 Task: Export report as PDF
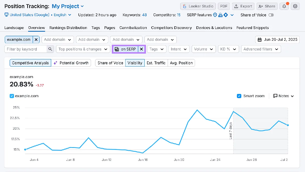[224, 6]
